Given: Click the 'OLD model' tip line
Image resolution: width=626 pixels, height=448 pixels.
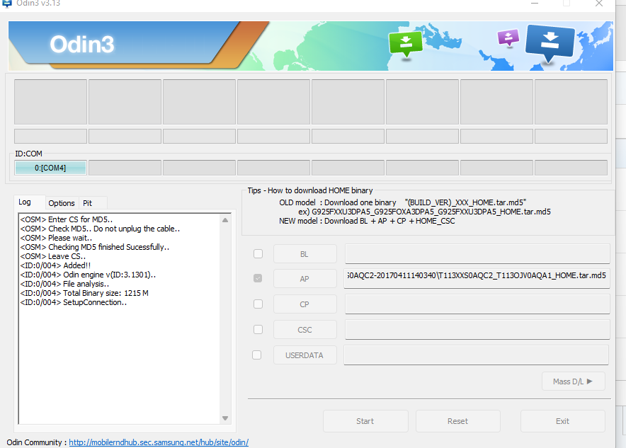Looking at the screenshot, I should pos(402,202).
